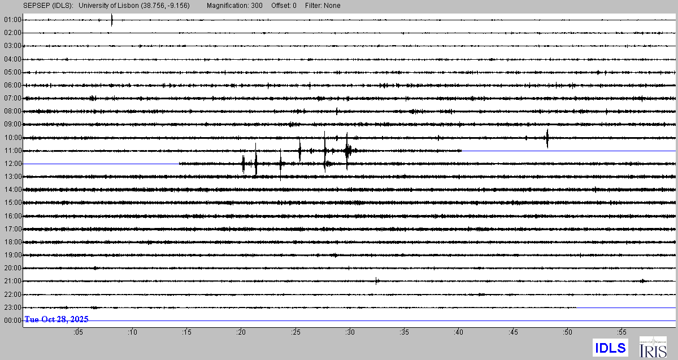
Task: Click the :05 minute axis label
Action: (77, 332)
